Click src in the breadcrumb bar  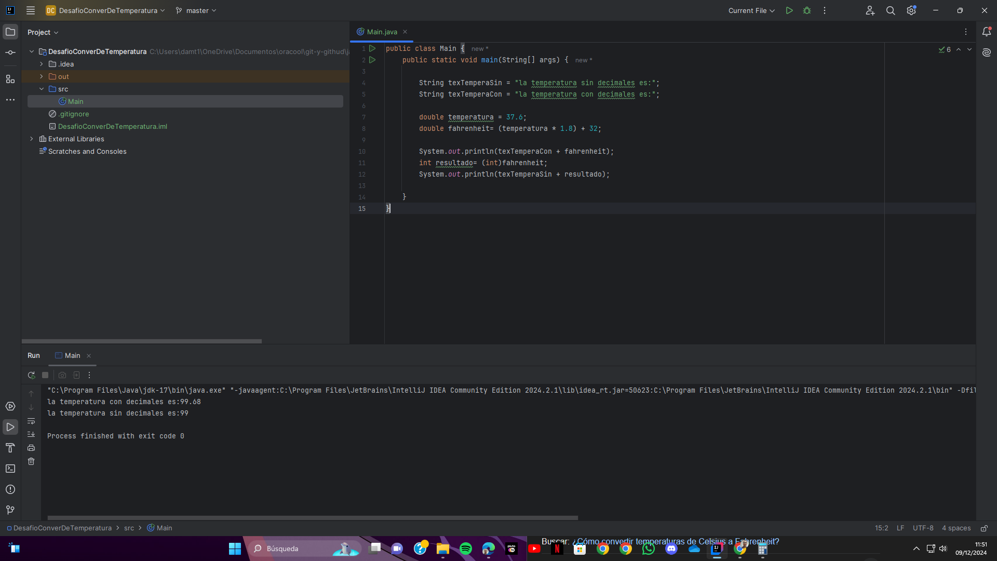129,528
